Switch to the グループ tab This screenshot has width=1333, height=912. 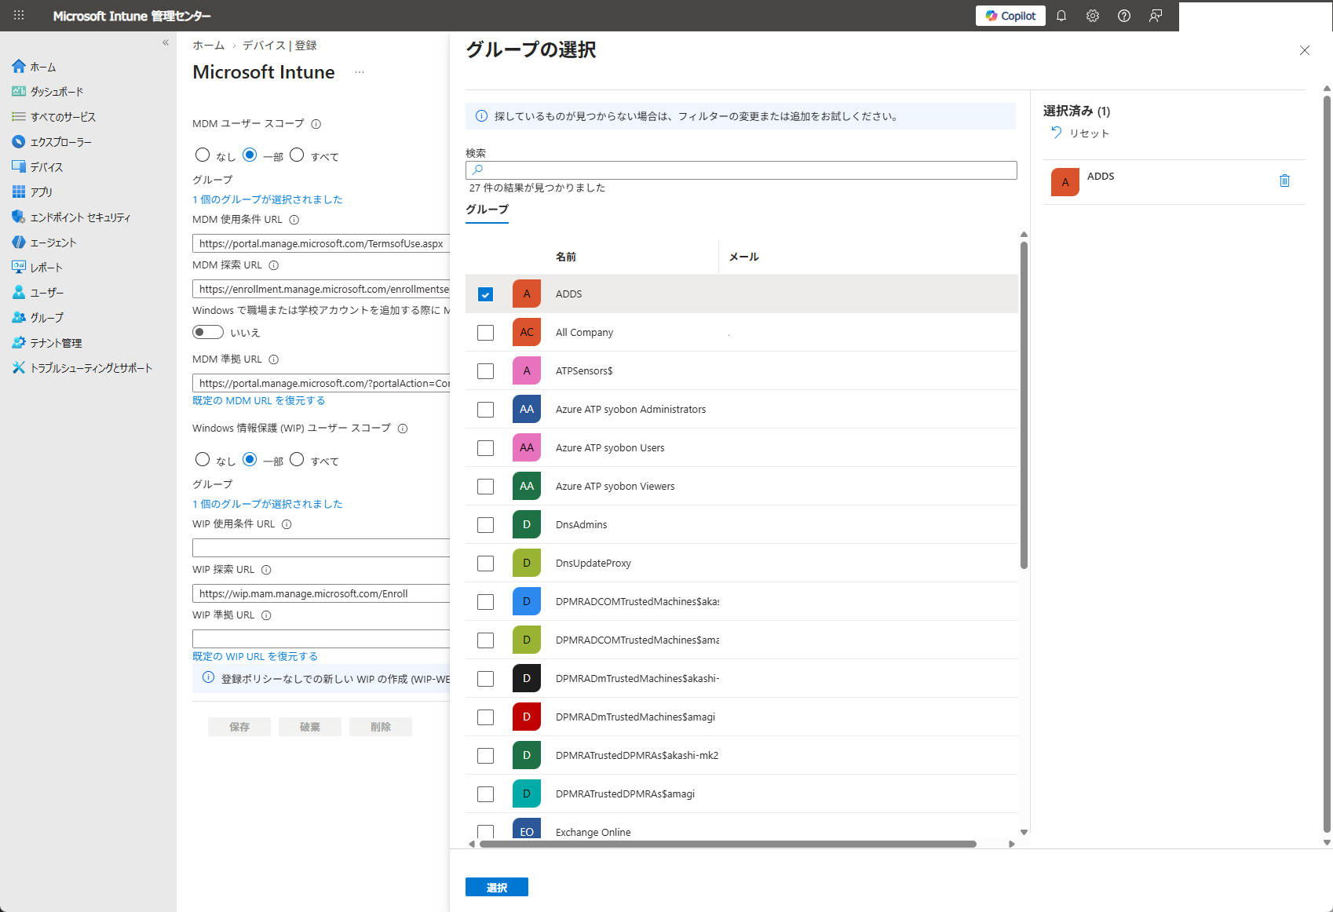pyautogui.click(x=486, y=210)
